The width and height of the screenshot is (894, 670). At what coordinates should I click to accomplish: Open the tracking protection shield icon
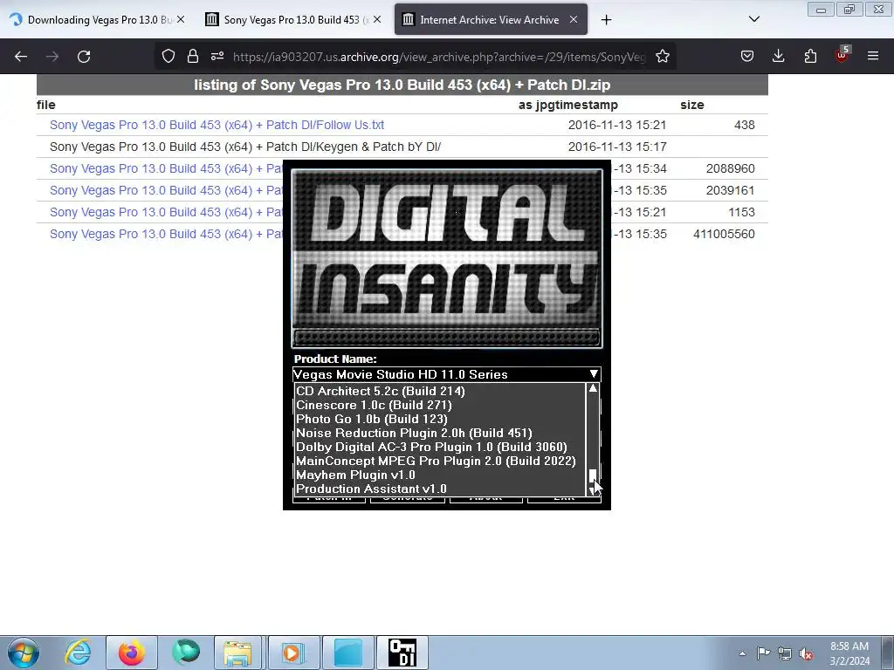[168, 57]
